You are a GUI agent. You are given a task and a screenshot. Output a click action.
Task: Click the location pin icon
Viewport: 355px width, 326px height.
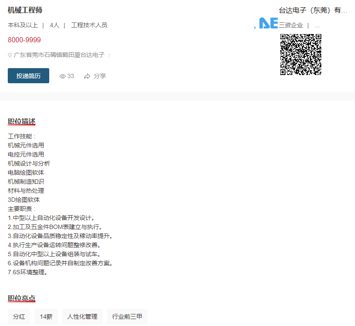pyautogui.click(x=10, y=55)
